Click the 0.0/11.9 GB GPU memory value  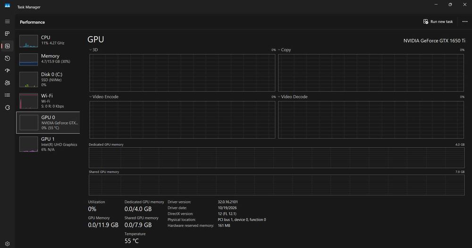[x=103, y=225]
